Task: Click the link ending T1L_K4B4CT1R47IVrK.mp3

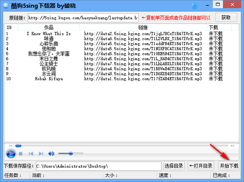Action: (143, 59)
